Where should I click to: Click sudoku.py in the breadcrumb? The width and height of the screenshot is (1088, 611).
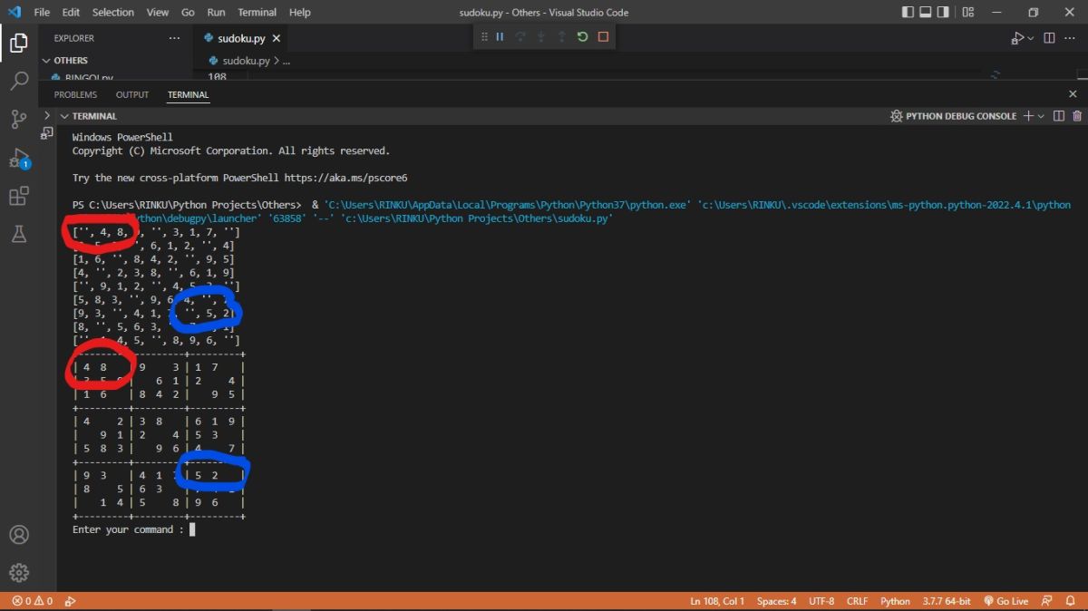coord(246,61)
